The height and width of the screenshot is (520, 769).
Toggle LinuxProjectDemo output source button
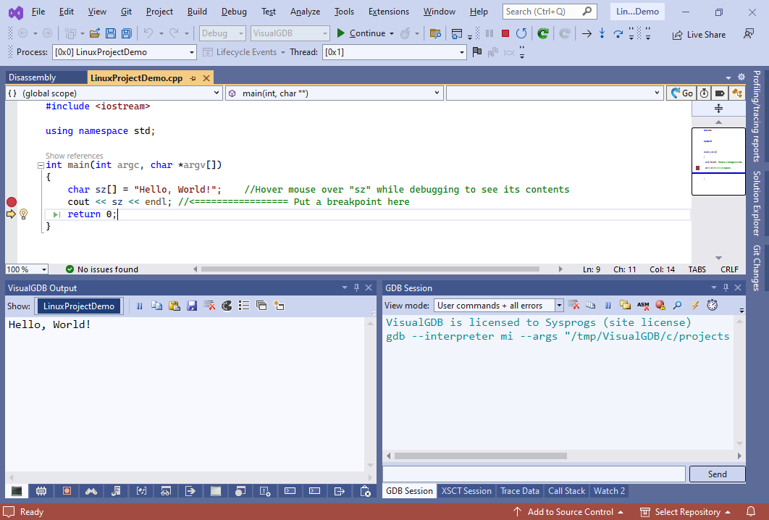pyautogui.click(x=79, y=306)
